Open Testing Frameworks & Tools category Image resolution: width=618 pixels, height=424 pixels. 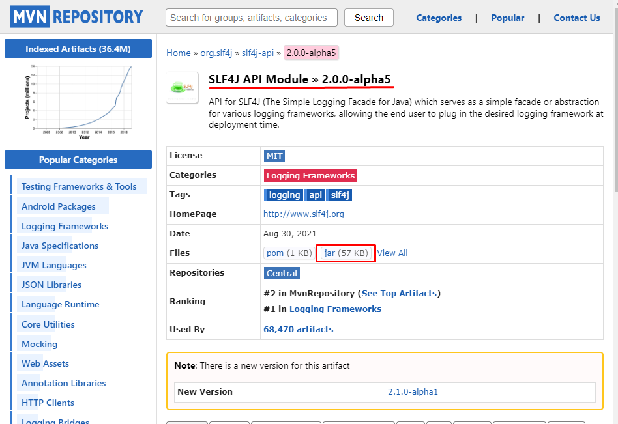(79, 186)
